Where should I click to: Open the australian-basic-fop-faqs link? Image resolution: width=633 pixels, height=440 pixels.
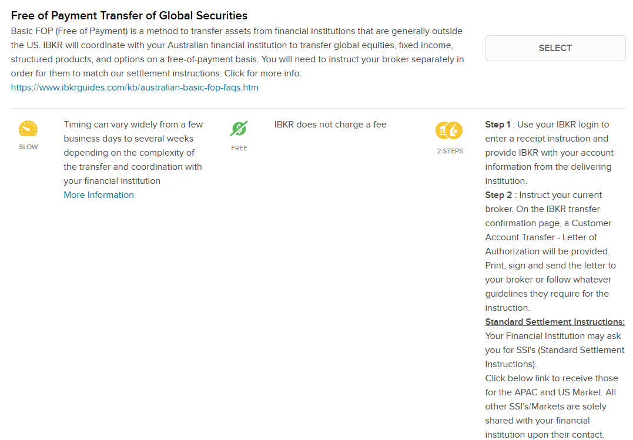coord(134,87)
